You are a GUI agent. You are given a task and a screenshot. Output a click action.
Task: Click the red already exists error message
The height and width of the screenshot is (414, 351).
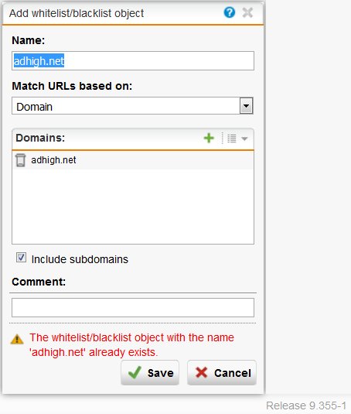click(132, 345)
